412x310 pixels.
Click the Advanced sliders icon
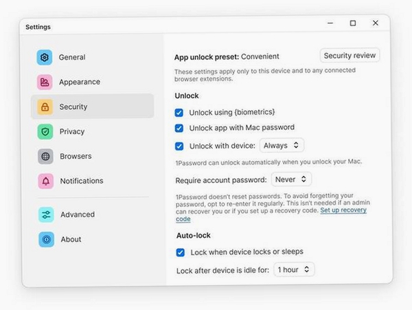pyautogui.click(x=46, y=214)
